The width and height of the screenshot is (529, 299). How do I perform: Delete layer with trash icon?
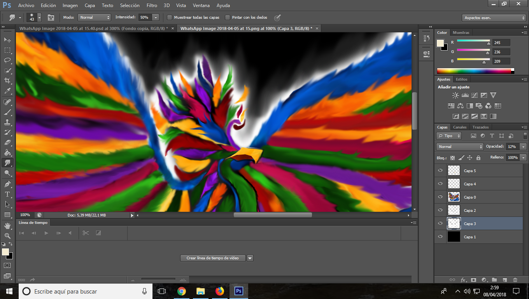(515, 280)
